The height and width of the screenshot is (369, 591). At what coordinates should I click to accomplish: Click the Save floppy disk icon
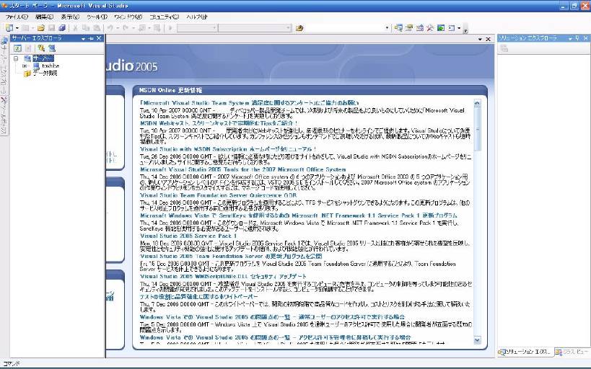tap(52, 28)
